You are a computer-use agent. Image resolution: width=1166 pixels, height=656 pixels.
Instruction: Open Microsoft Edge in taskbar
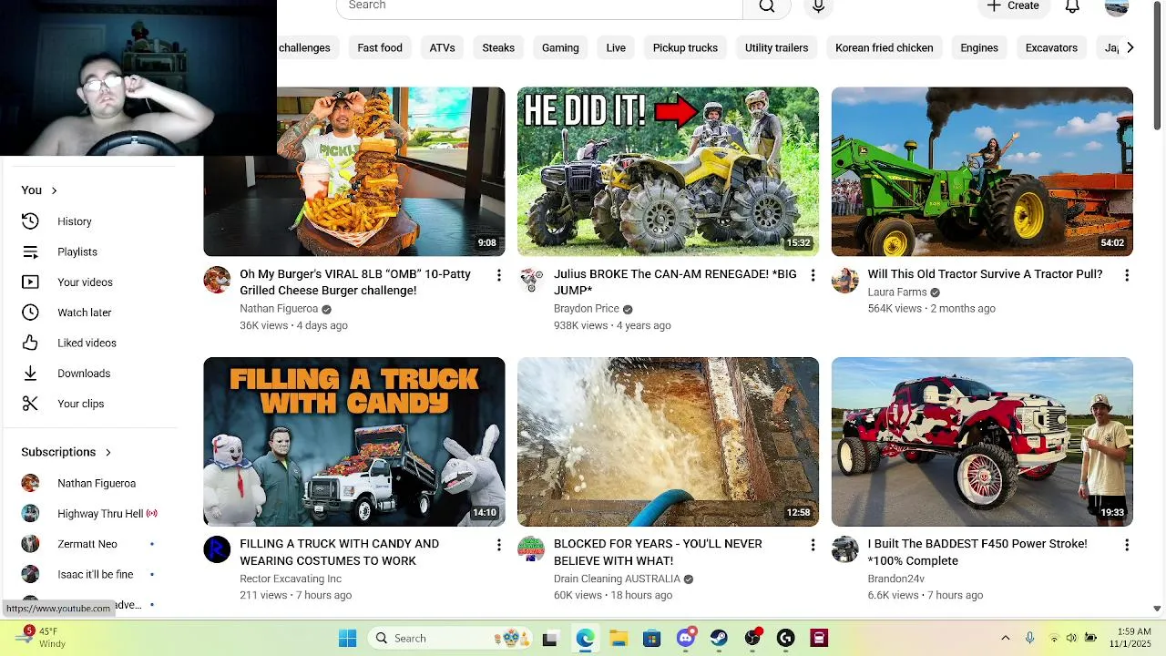tap(585, 638)
